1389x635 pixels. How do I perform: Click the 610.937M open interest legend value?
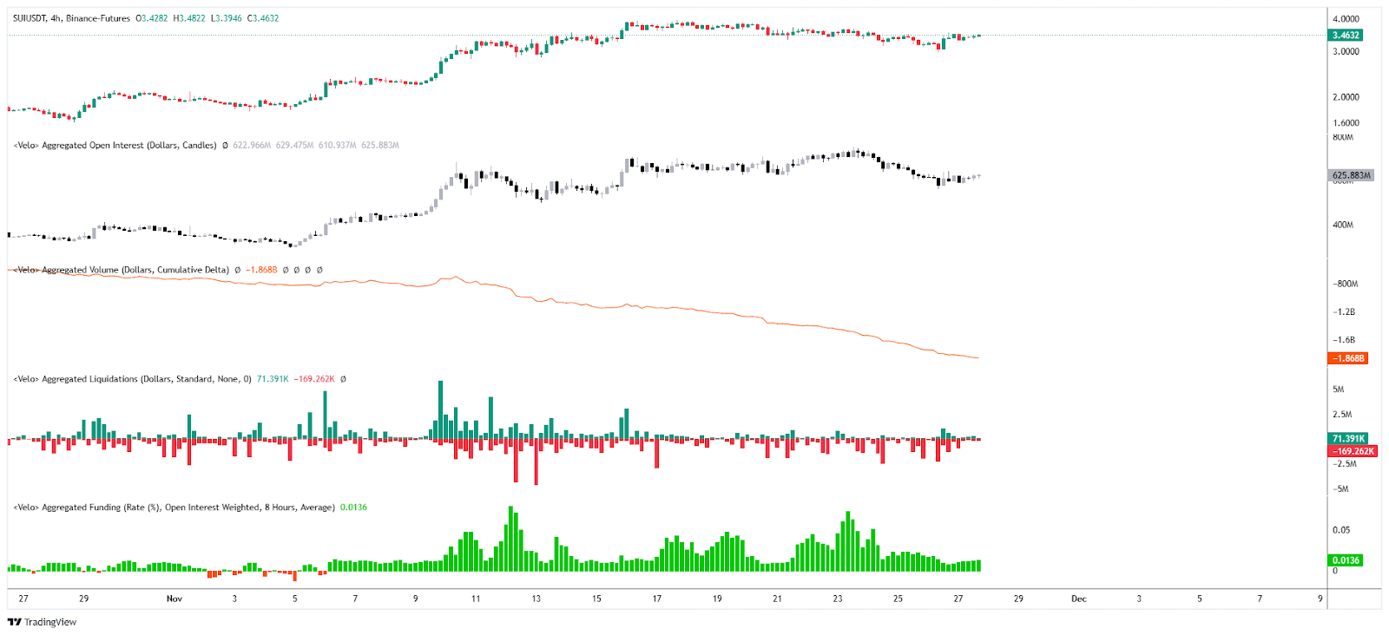337,145
